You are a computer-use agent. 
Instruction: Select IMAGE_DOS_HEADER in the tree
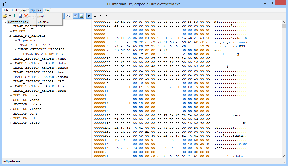[29, 26]
